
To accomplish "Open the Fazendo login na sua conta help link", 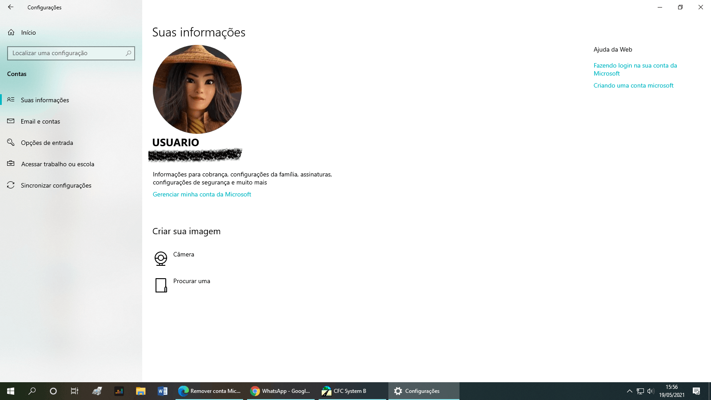I will pyautogui.click(x=635, y=69).
